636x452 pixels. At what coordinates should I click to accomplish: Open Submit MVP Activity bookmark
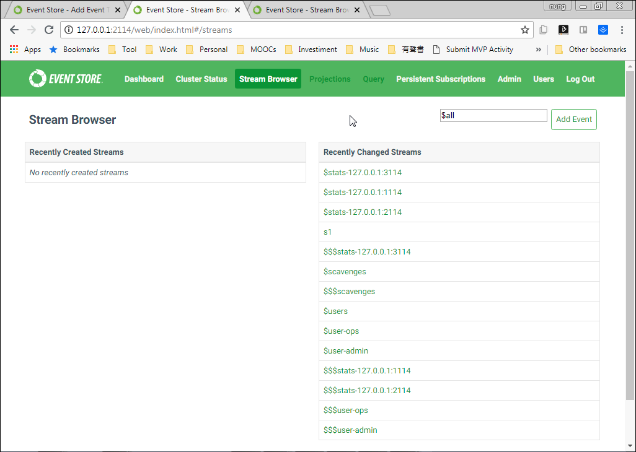(473, 50)
